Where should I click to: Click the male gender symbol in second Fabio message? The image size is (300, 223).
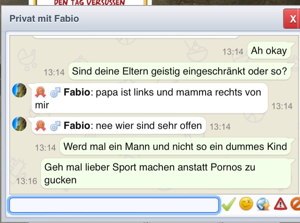pyautogui.click(x=55, y=126)
